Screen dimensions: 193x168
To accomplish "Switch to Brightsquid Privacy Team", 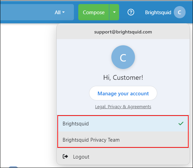I will pos(123,140).
